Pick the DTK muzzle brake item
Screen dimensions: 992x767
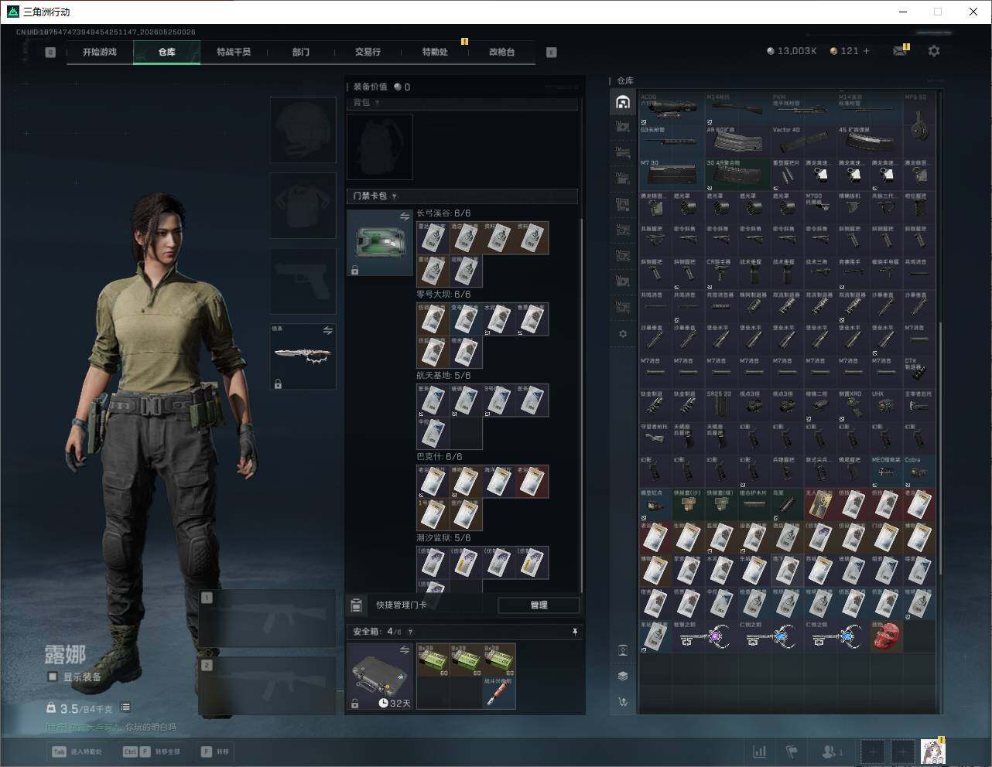[x=919, y=371]
